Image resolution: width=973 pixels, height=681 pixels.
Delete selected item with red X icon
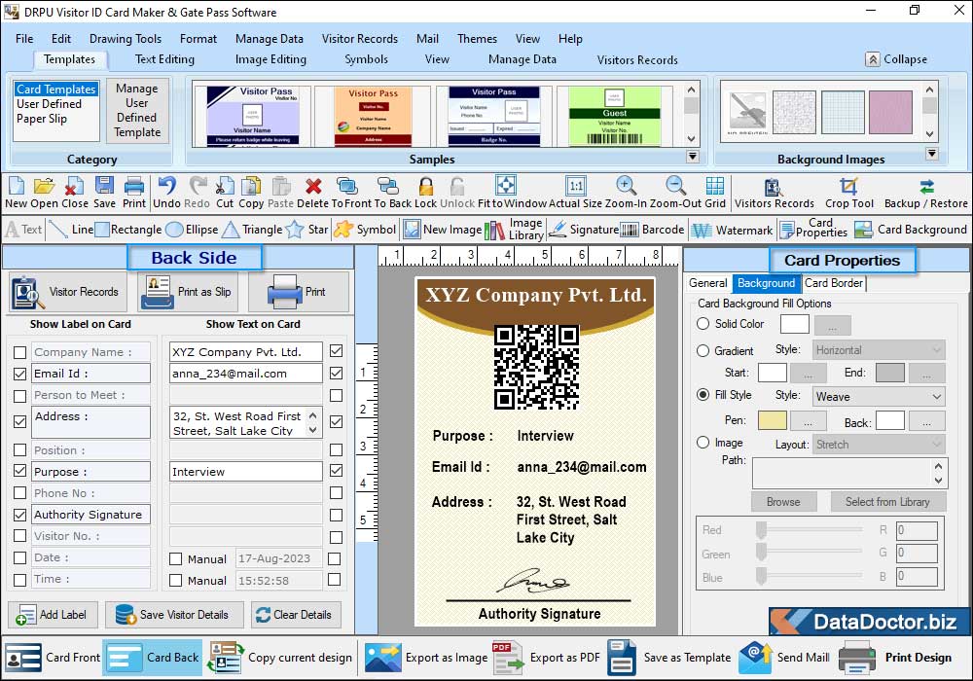(x=313, y=186)
